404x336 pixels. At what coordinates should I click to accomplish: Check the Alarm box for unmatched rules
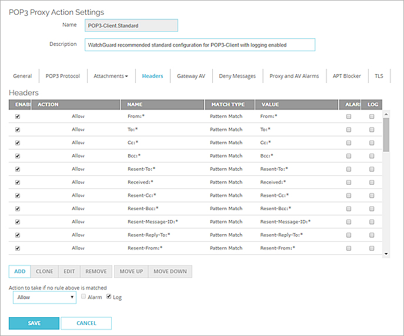(x=84, y=297)
